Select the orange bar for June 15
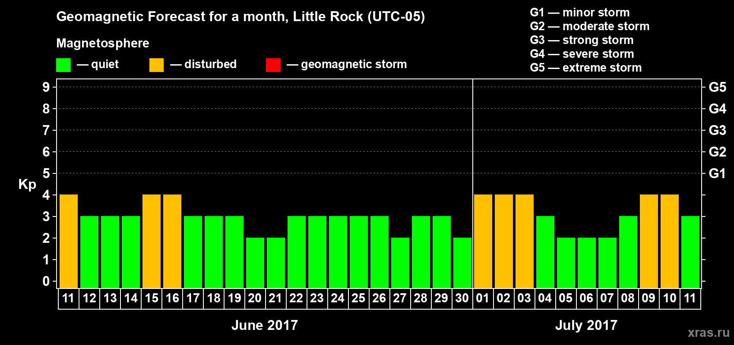Screen dimensions: 734x345 (152, 241)
